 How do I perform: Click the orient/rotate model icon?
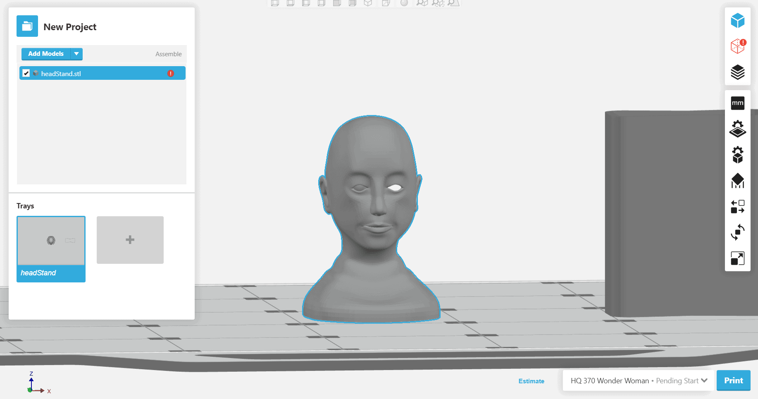click(737, 232)
